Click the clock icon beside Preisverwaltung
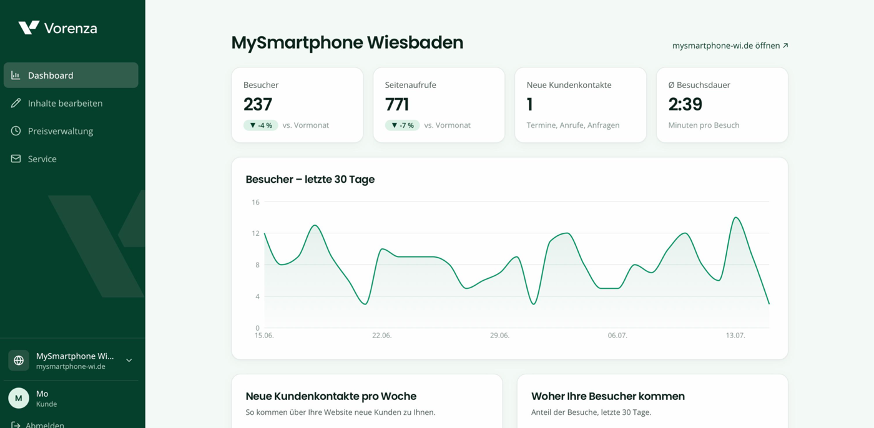 (16, 130)
